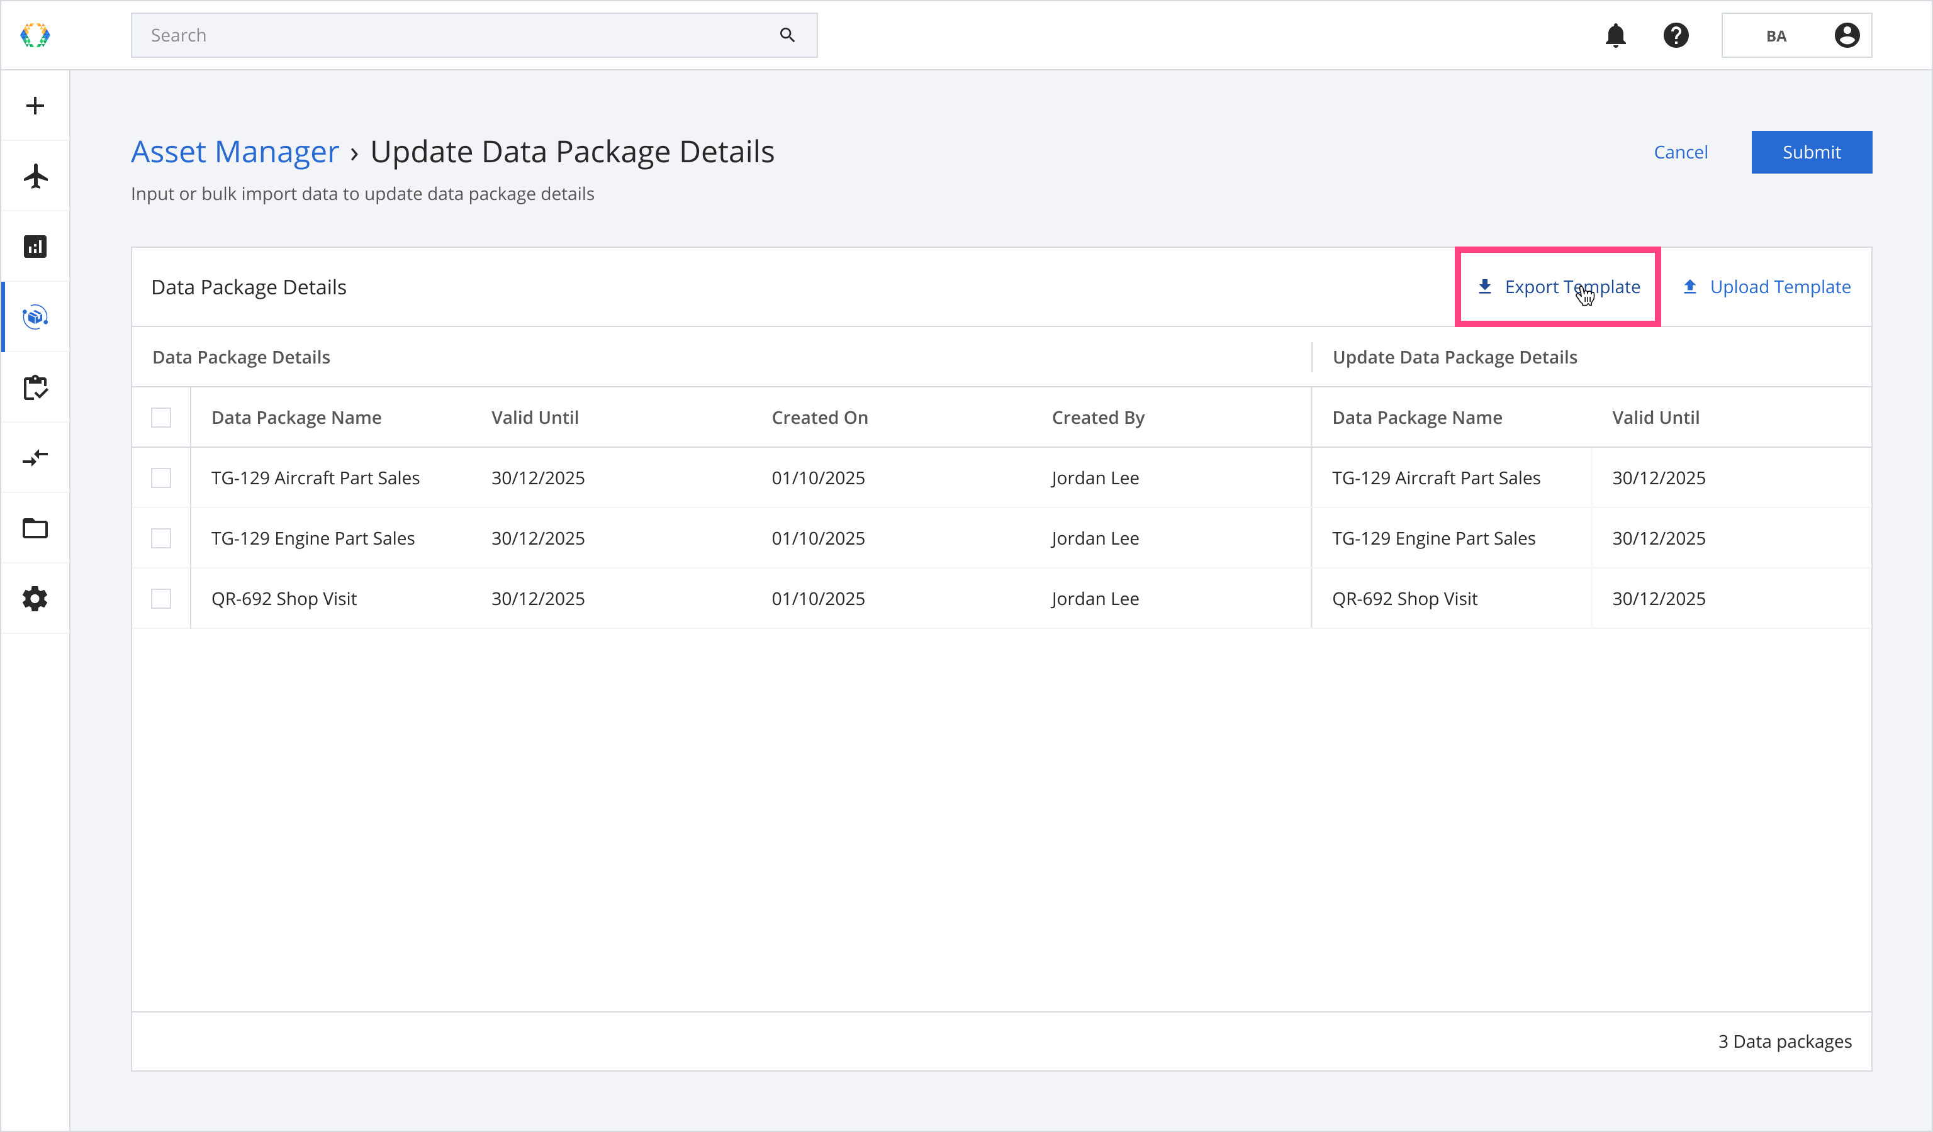This screenshot has height=1132, width=1933.
Task: Select the asset manager package icon
Action: point(35,316)
